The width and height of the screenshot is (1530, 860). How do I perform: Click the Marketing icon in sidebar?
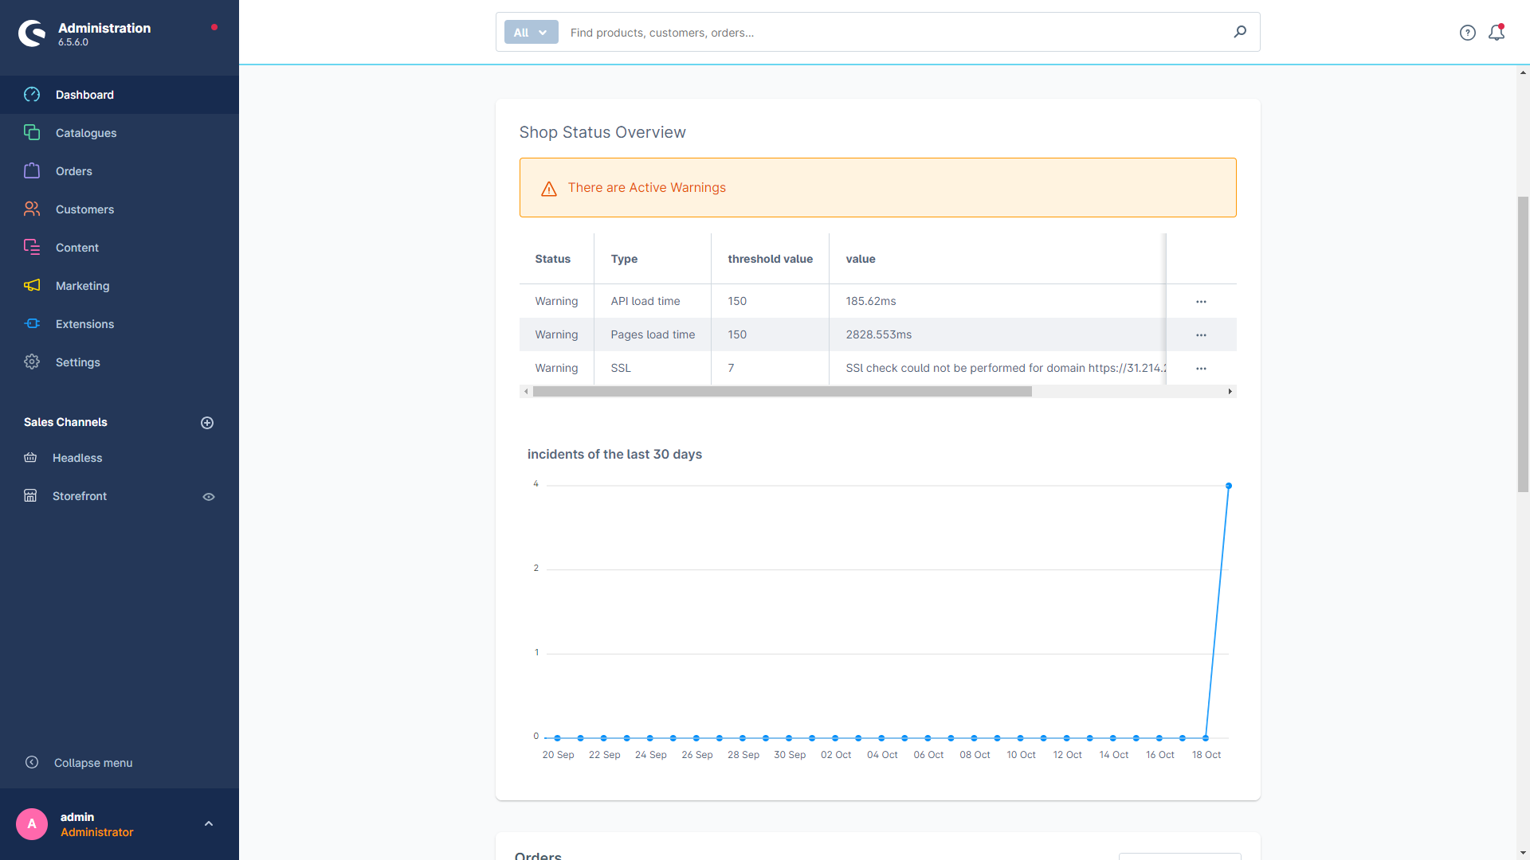point(33,286)
